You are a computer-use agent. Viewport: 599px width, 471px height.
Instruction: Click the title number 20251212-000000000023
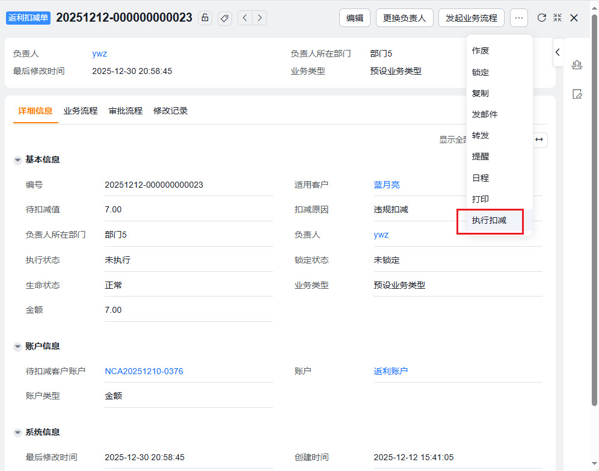pyautogui.click(x=124, y=17)
